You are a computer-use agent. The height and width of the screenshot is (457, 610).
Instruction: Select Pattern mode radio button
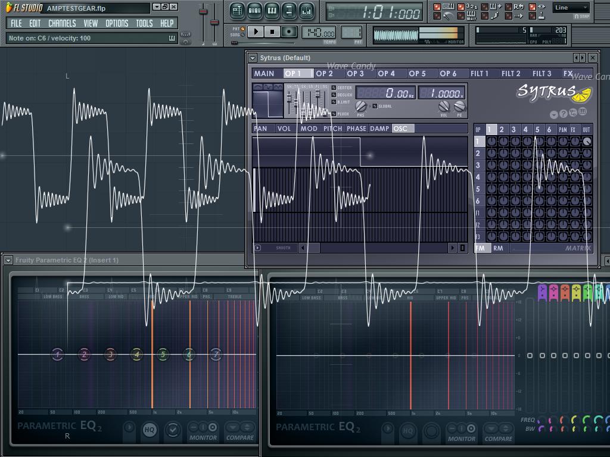click(243, 29)
